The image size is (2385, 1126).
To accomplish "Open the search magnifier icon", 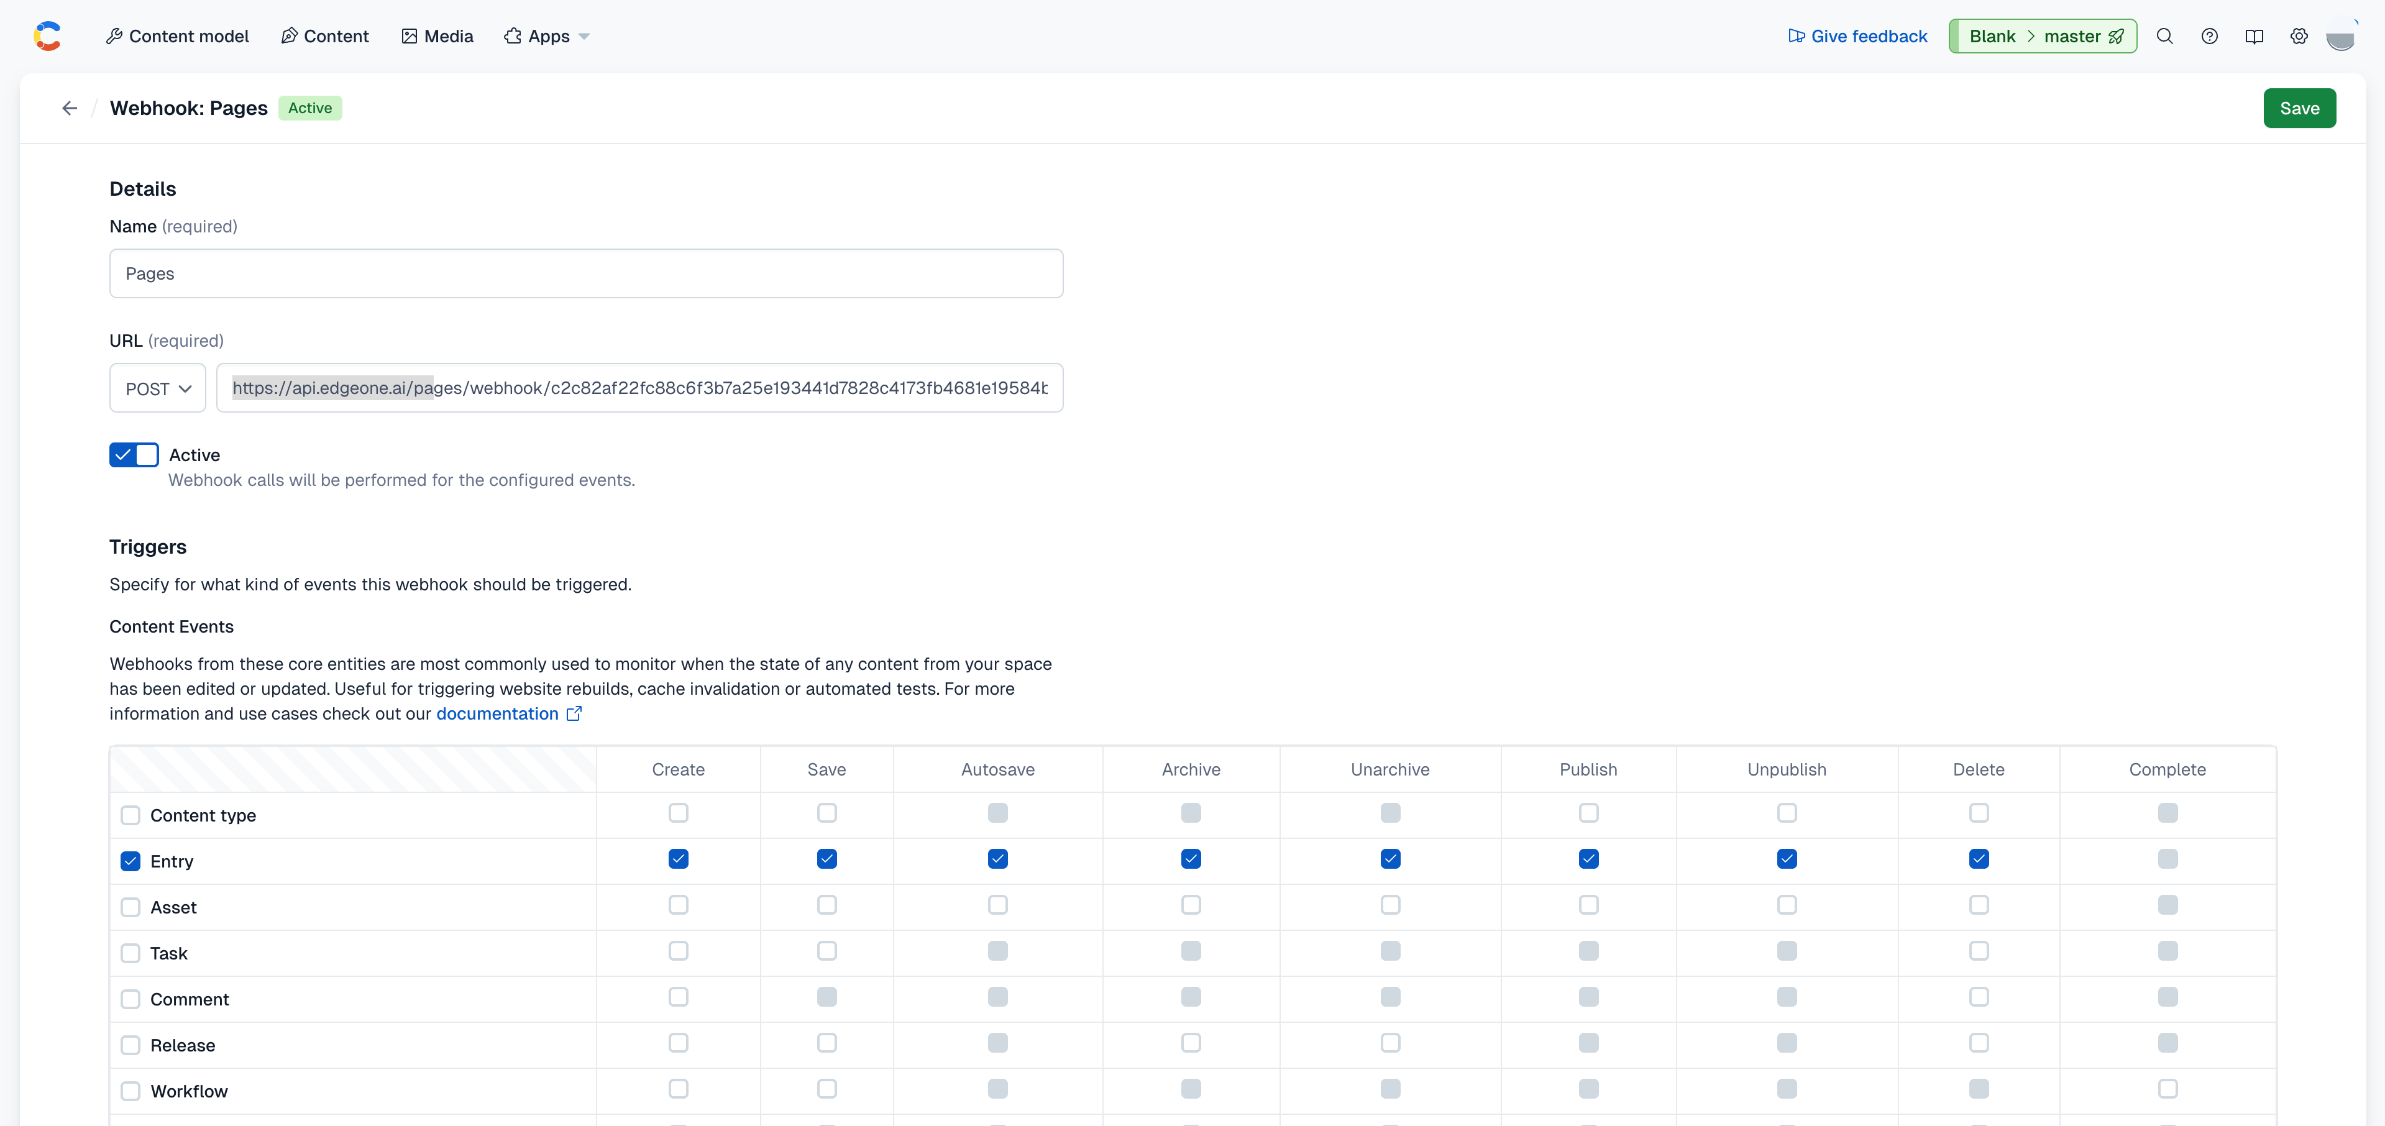I will [2164, 36].
